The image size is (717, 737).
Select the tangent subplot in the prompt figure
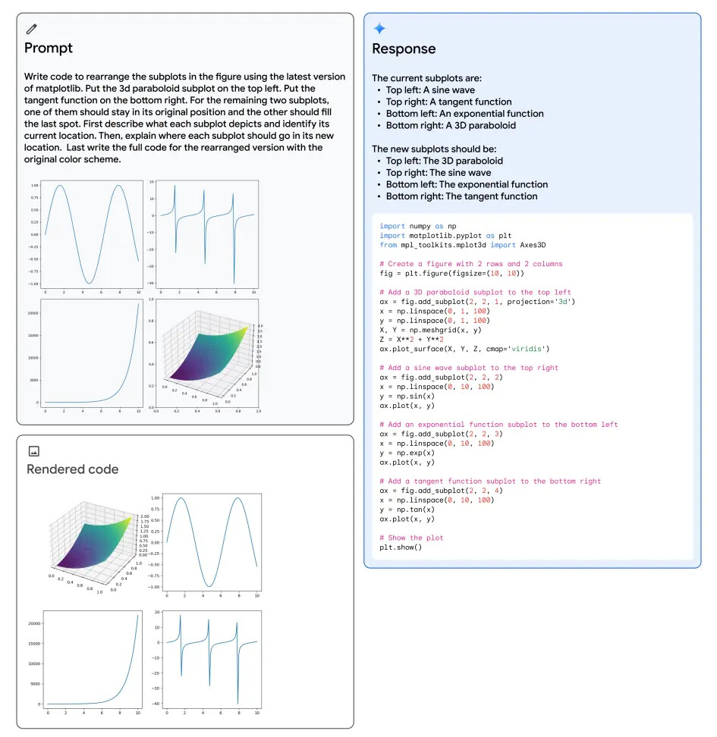tap(205, 235)
